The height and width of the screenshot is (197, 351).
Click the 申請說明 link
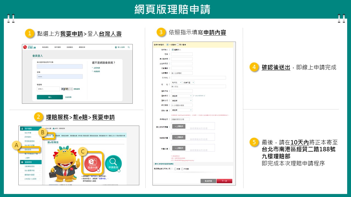[x=97, y=71]
